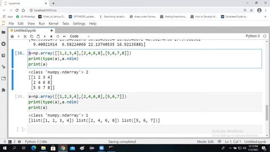
Task: Open the Edit menu
Action: click(x=21, y=24)
